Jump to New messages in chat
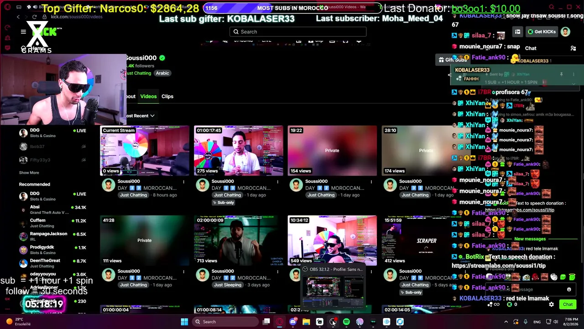The image size is (584, 329). 530,239
